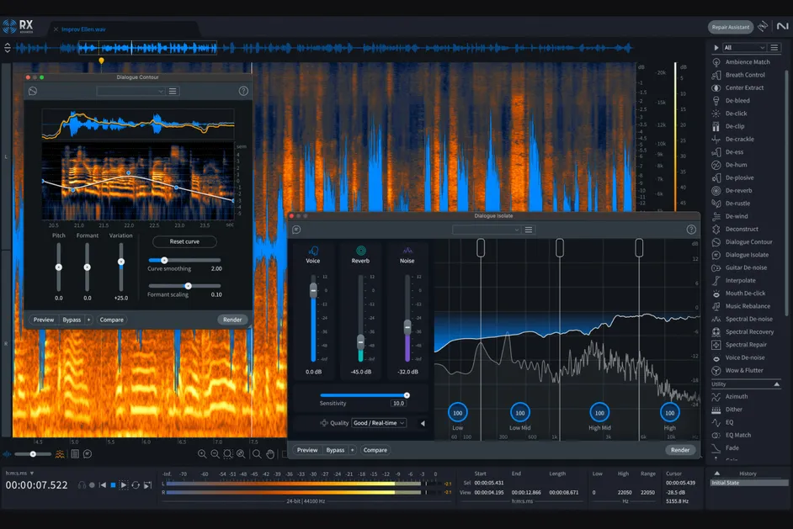Open the Guitar De-noise module
The width and height of the screenshot is (793, 529).
click(x=740, y=267)
